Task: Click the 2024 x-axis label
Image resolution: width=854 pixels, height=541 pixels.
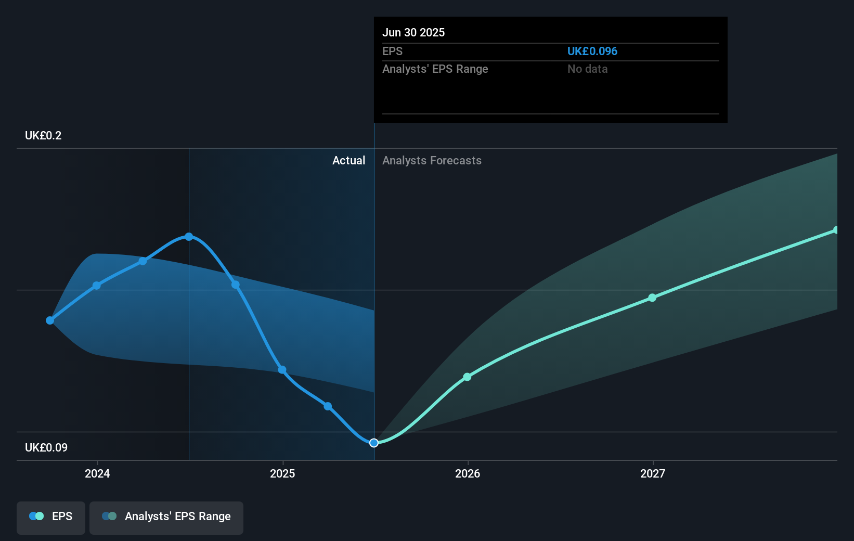Action: tap(97, 473)
